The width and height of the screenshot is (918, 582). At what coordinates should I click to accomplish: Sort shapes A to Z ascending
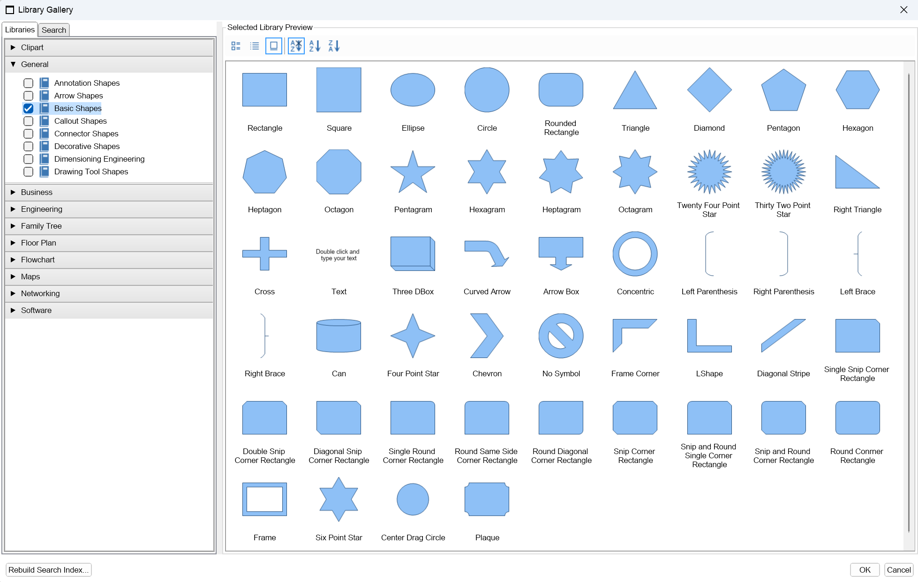coord(315,46)
